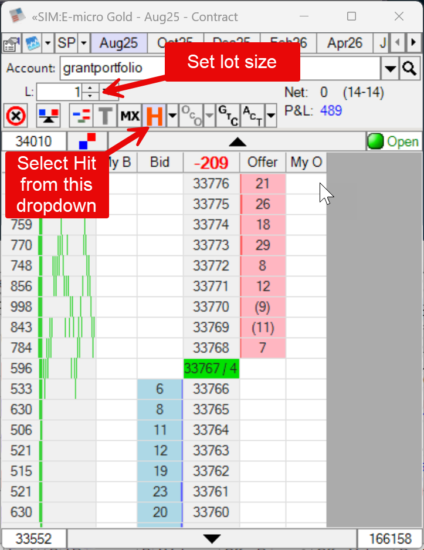Open the dropdown arrow next to SP
424x550 pixels.
point(83,43)
